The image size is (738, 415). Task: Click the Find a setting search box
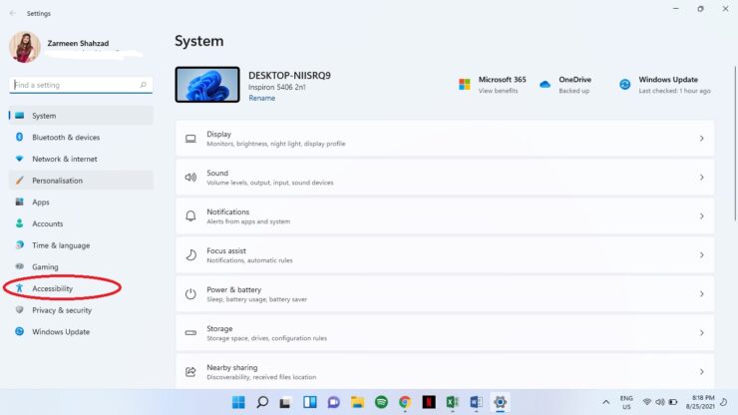(x=81, y=85)
